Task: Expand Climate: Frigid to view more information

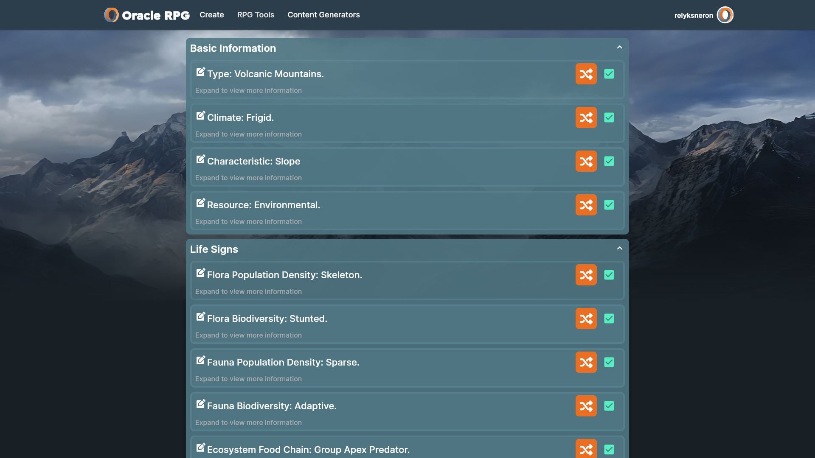Action: coord(248,134)
